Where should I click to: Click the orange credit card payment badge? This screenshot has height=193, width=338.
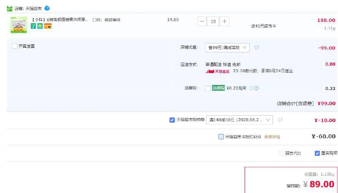click(x=48, y=26)
